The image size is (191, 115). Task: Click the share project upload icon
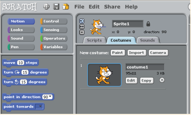point(66,7)
